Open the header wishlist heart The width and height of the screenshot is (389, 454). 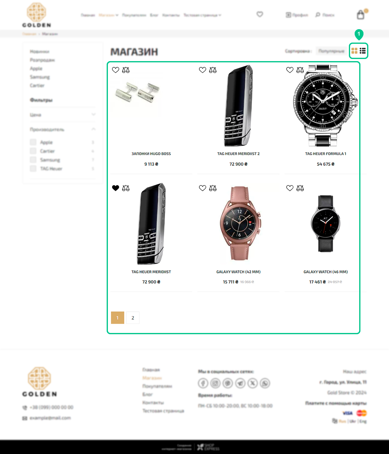[260, 14]
